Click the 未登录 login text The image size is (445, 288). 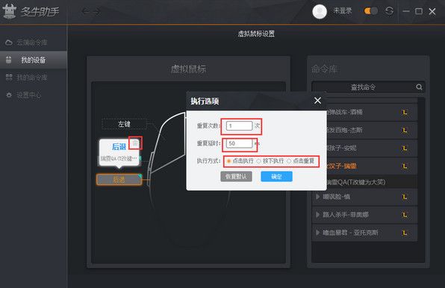tap(342, 10)
